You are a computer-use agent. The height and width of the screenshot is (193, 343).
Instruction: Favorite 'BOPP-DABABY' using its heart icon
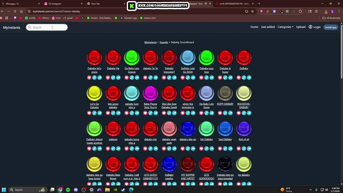(x=220, y=113)
